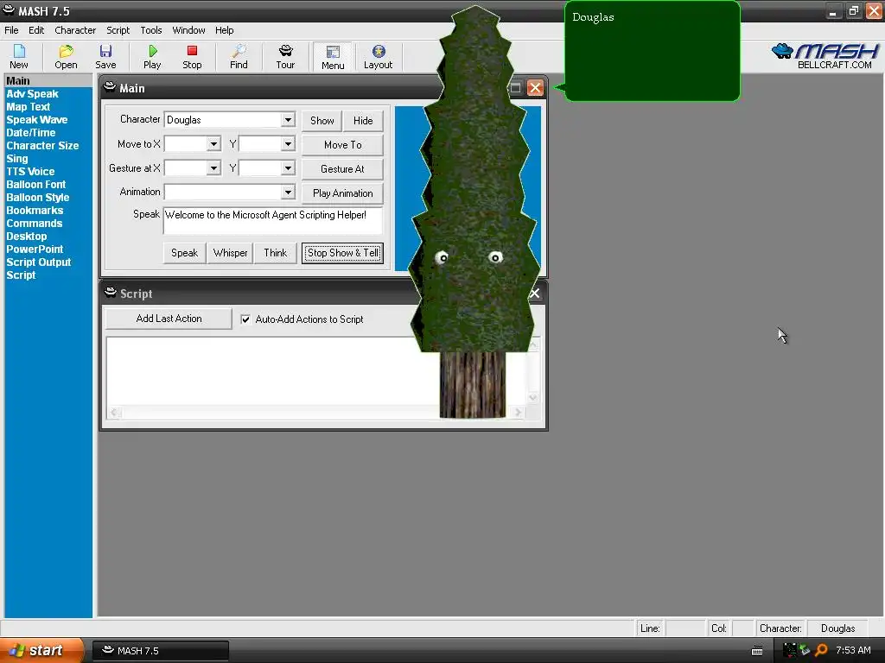Click into the Speak text field
885x663 pixels.
tap(272, 220)
